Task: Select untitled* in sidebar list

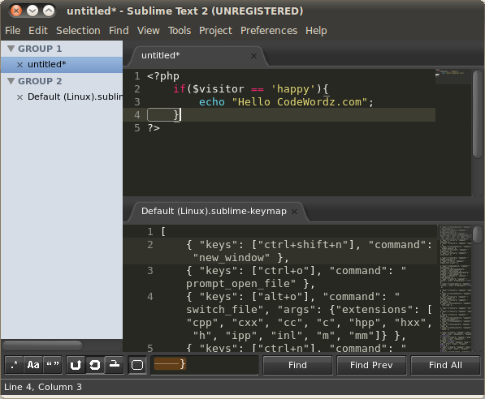Action: pos(62,65)
